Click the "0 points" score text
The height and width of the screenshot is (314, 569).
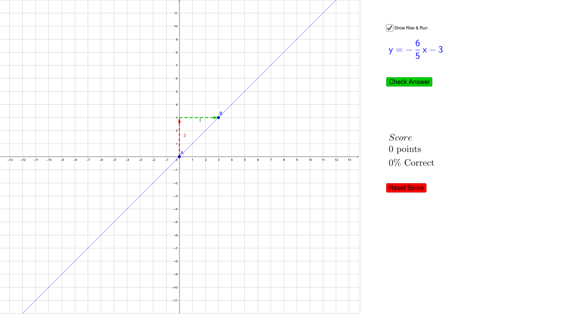tap(405, 149)
